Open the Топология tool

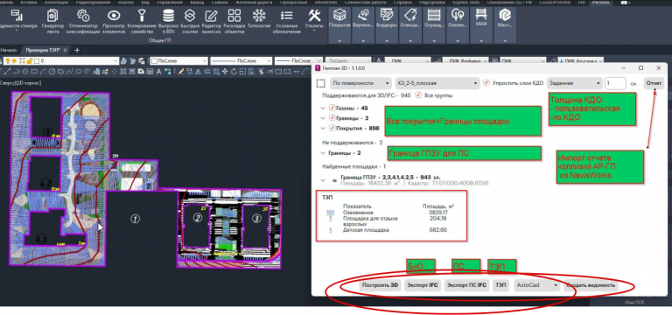258,21
